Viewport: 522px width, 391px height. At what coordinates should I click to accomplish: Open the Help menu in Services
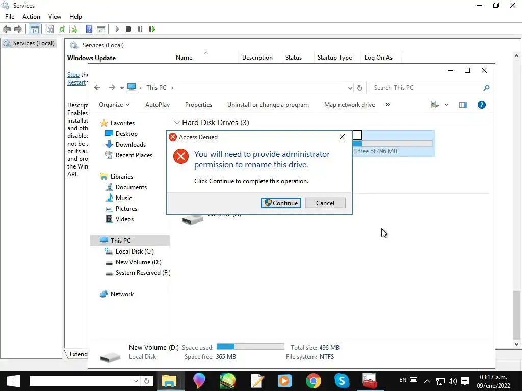pos(75,17)
